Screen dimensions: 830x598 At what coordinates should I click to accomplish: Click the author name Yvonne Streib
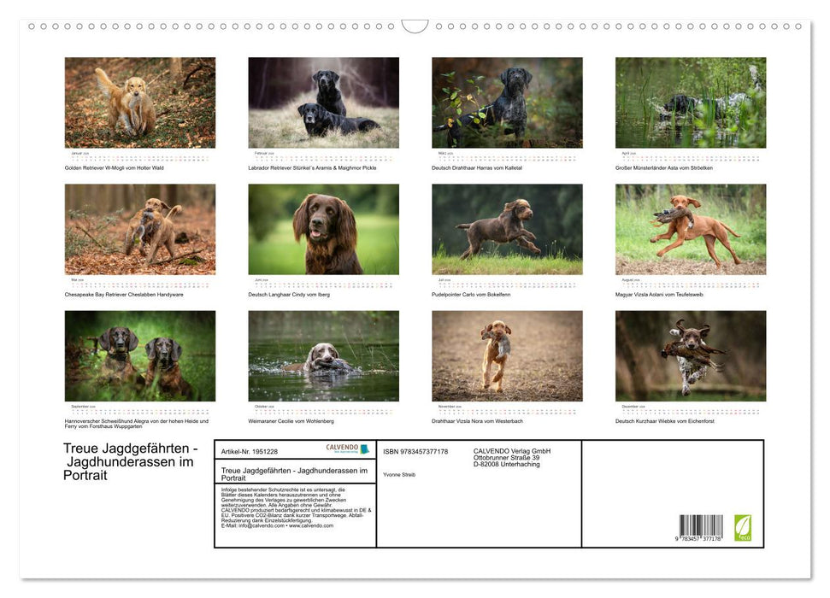point(398,474)
